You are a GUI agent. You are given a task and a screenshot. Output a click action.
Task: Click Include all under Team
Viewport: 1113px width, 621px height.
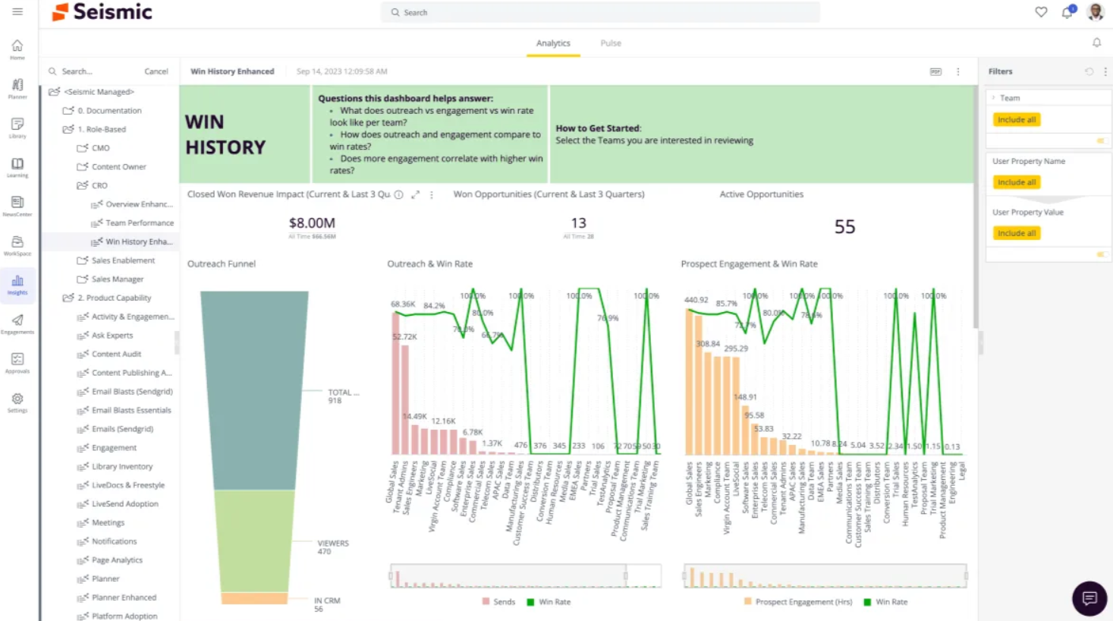tap(1017, 120)
